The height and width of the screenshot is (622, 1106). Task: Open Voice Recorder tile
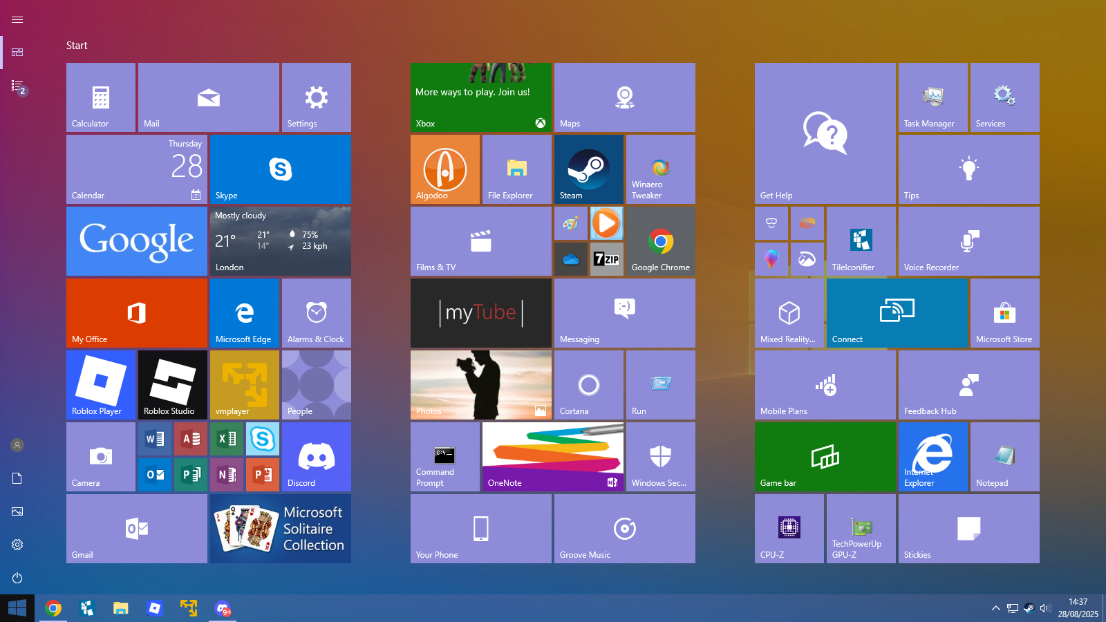coord(969,241)
